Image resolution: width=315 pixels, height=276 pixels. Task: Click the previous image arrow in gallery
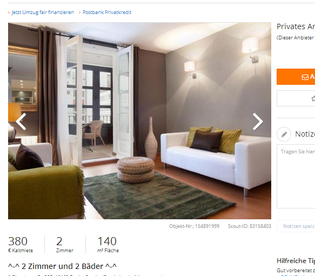(x=21, y=122)
